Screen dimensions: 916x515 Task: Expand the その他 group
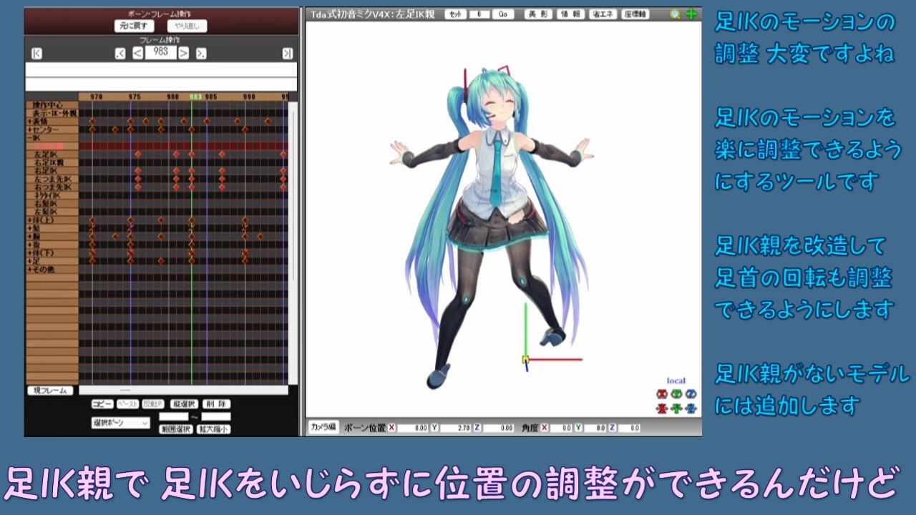click(x=29, y=270)
